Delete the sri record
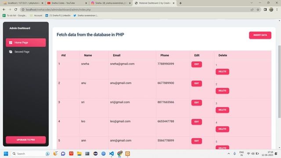The height and width of the screenshot is (158, 281). point(223,110)
